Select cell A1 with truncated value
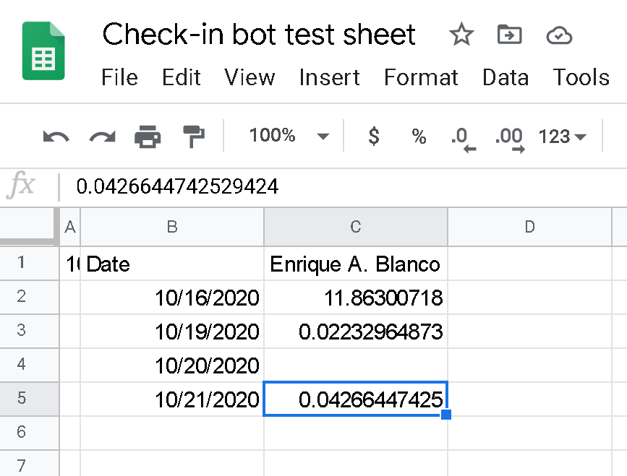Viewport: 627px width, 476px height. click(x=70, y=264)
